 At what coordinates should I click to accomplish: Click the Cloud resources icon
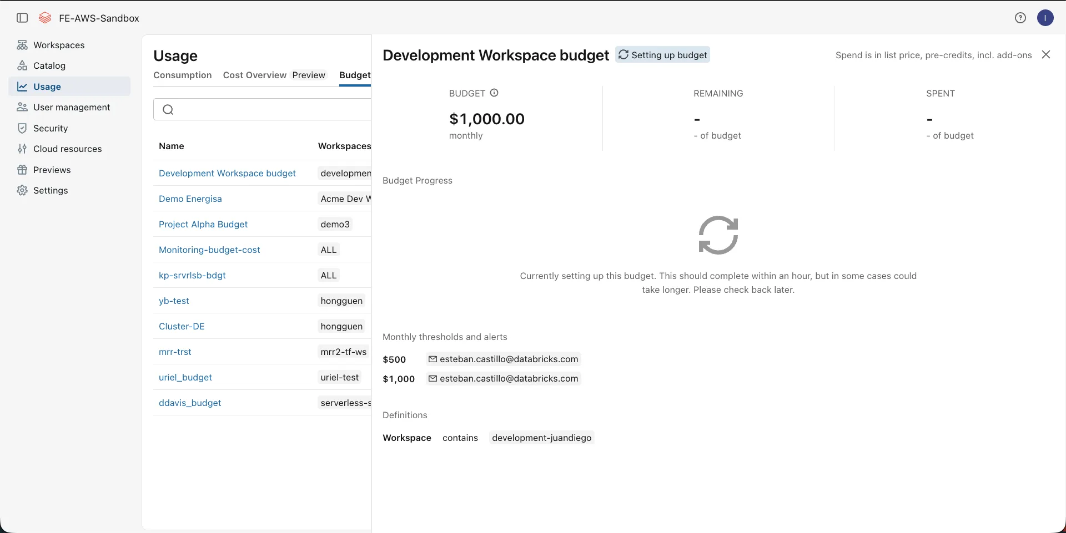(x=22, y=149)
